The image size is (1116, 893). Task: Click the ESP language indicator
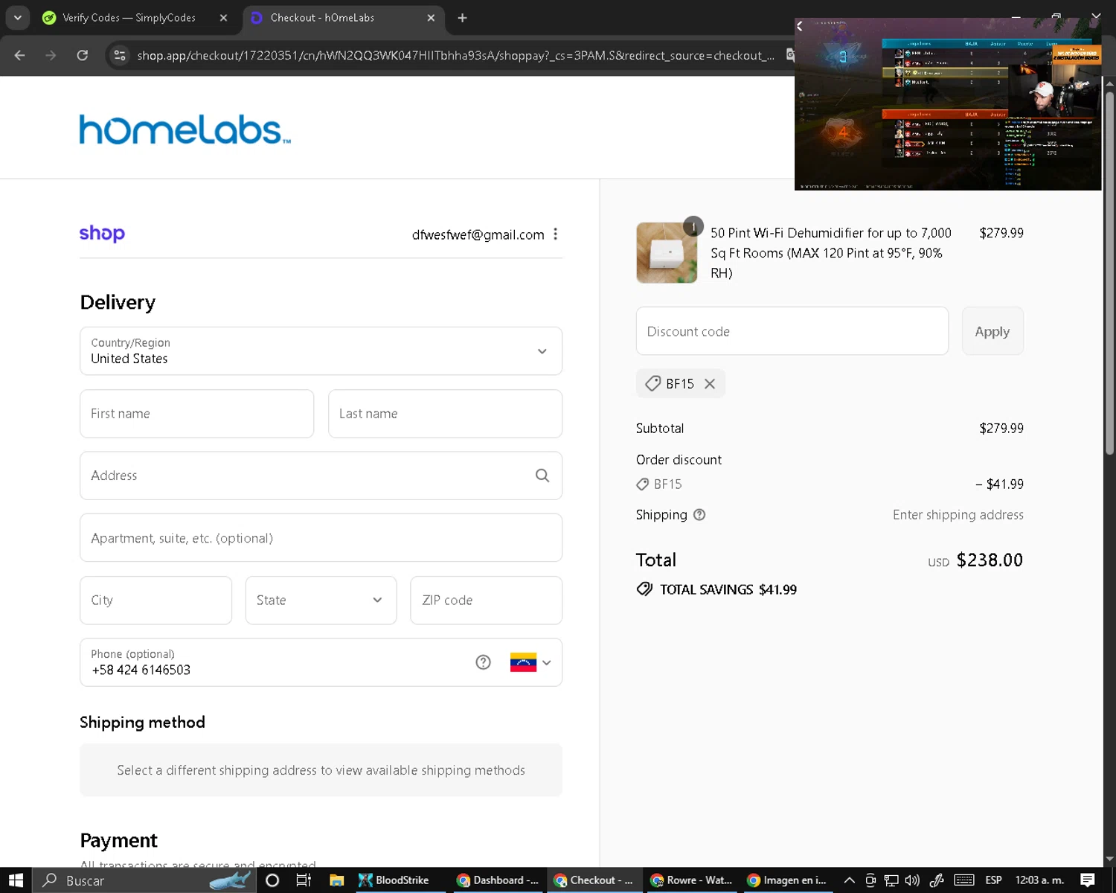point(993,880)
